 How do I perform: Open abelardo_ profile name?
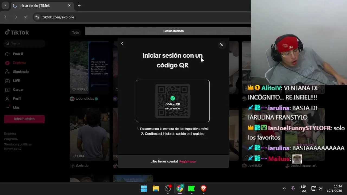pyautogui.click(x=82, y=165)
